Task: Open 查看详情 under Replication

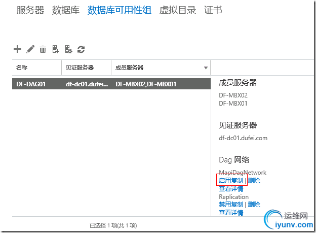Action: (231, 213)
